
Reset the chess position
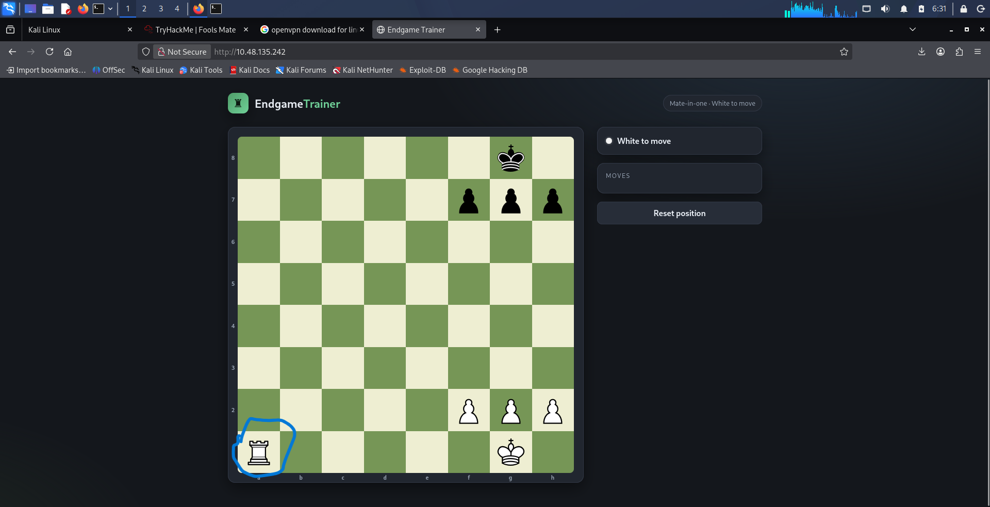point(679,213)
